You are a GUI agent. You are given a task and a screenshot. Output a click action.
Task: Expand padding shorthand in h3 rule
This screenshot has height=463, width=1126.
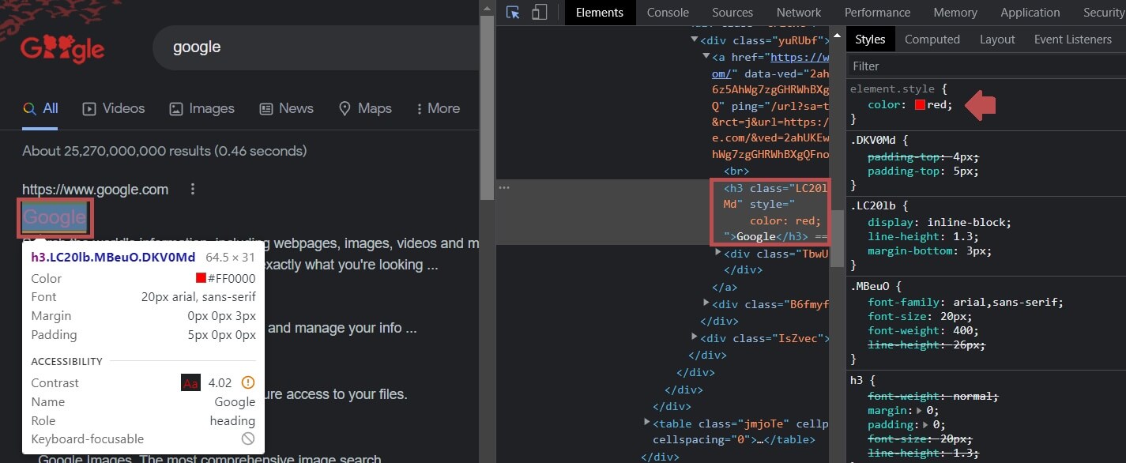(x=925, y=425)
